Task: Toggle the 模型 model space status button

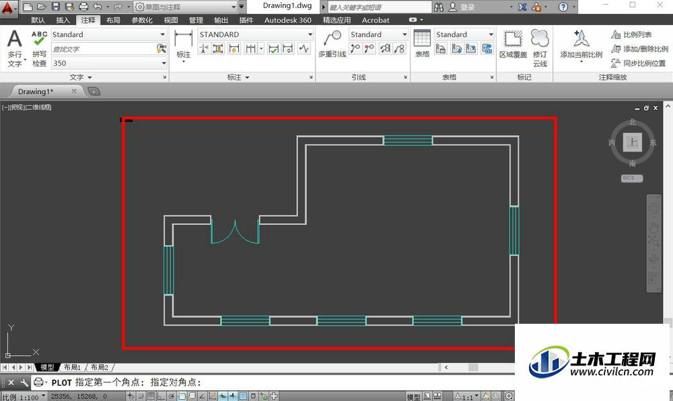Action: tap(413, 397)
